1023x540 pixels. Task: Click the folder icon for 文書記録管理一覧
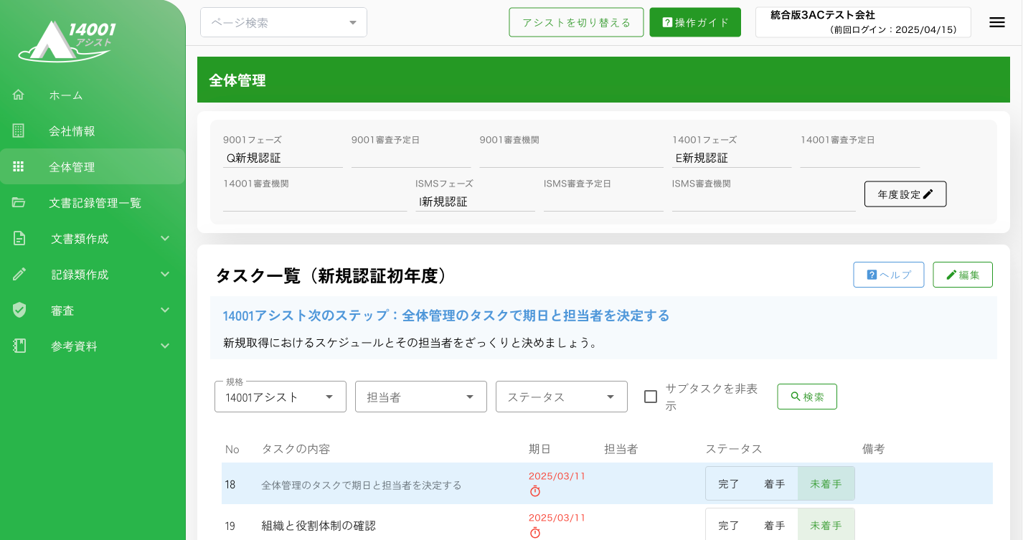19,202
